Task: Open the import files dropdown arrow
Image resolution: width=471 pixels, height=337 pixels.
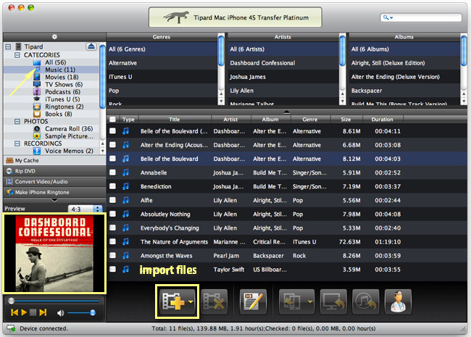Action: click(191, 302)
